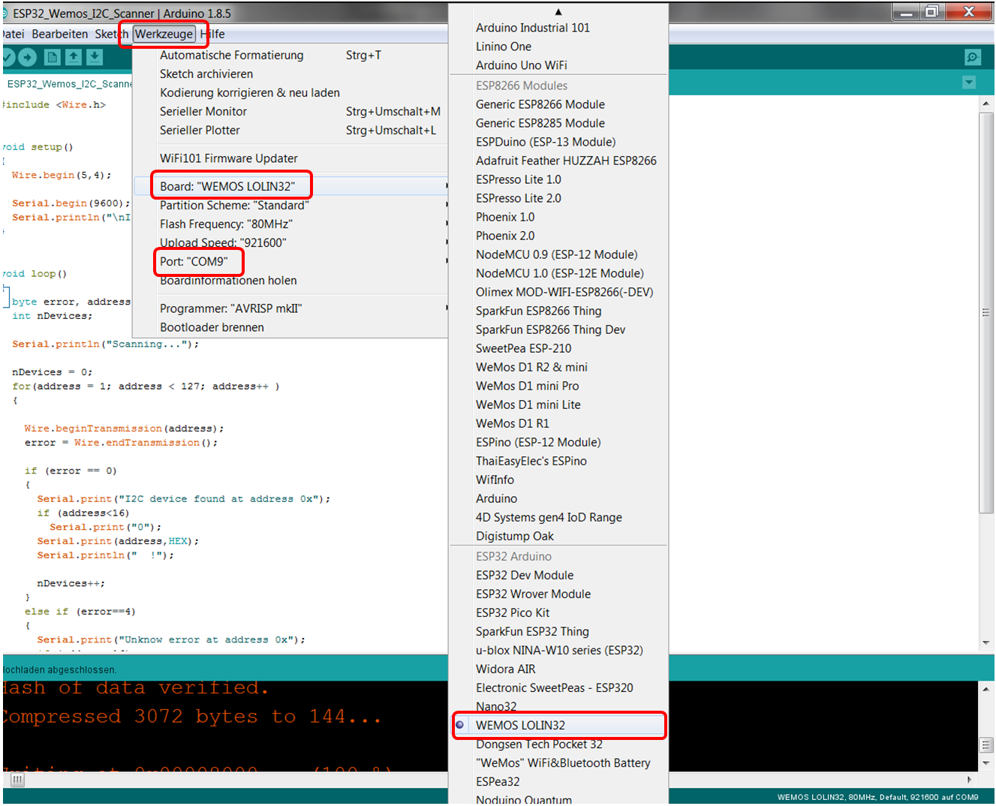Click the Save sketch toolbar icon
This screenshot has width=996, height=806.
[x=95, y=57]
